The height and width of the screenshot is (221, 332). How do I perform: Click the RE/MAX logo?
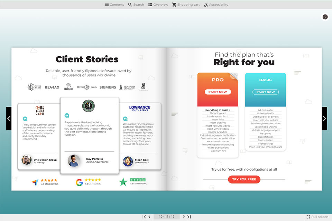point(52,87)
